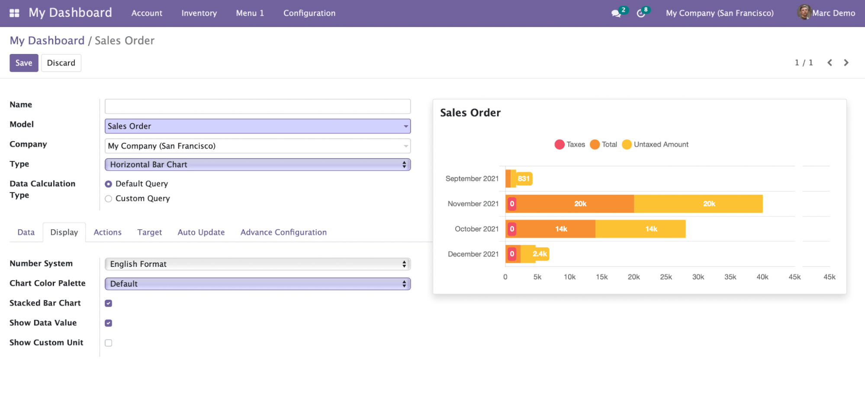Select Custom Query radio option
865x412 pixels.
click(109, 199)
